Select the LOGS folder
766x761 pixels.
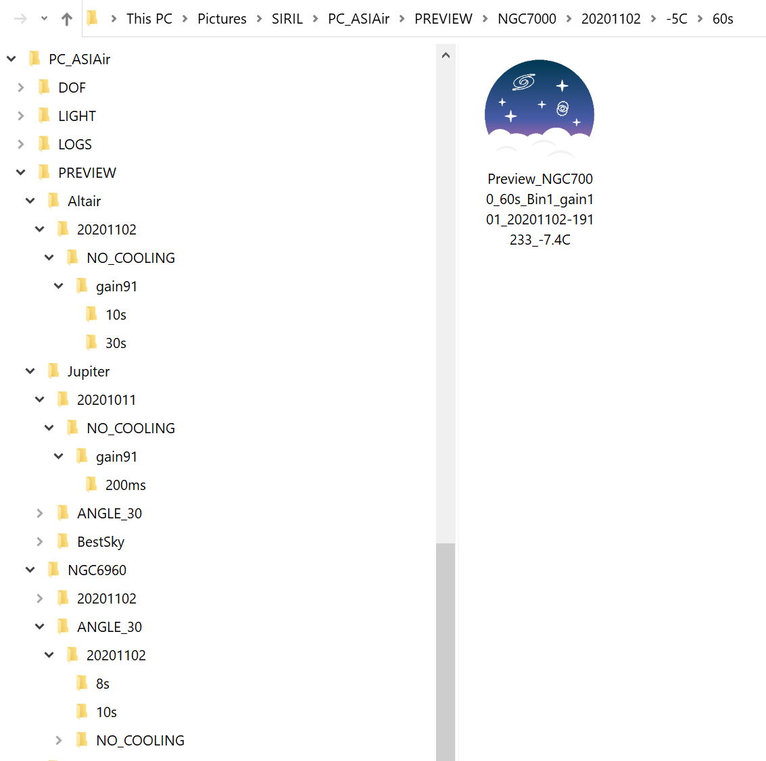pyautogui.click(x=75, y=144)
